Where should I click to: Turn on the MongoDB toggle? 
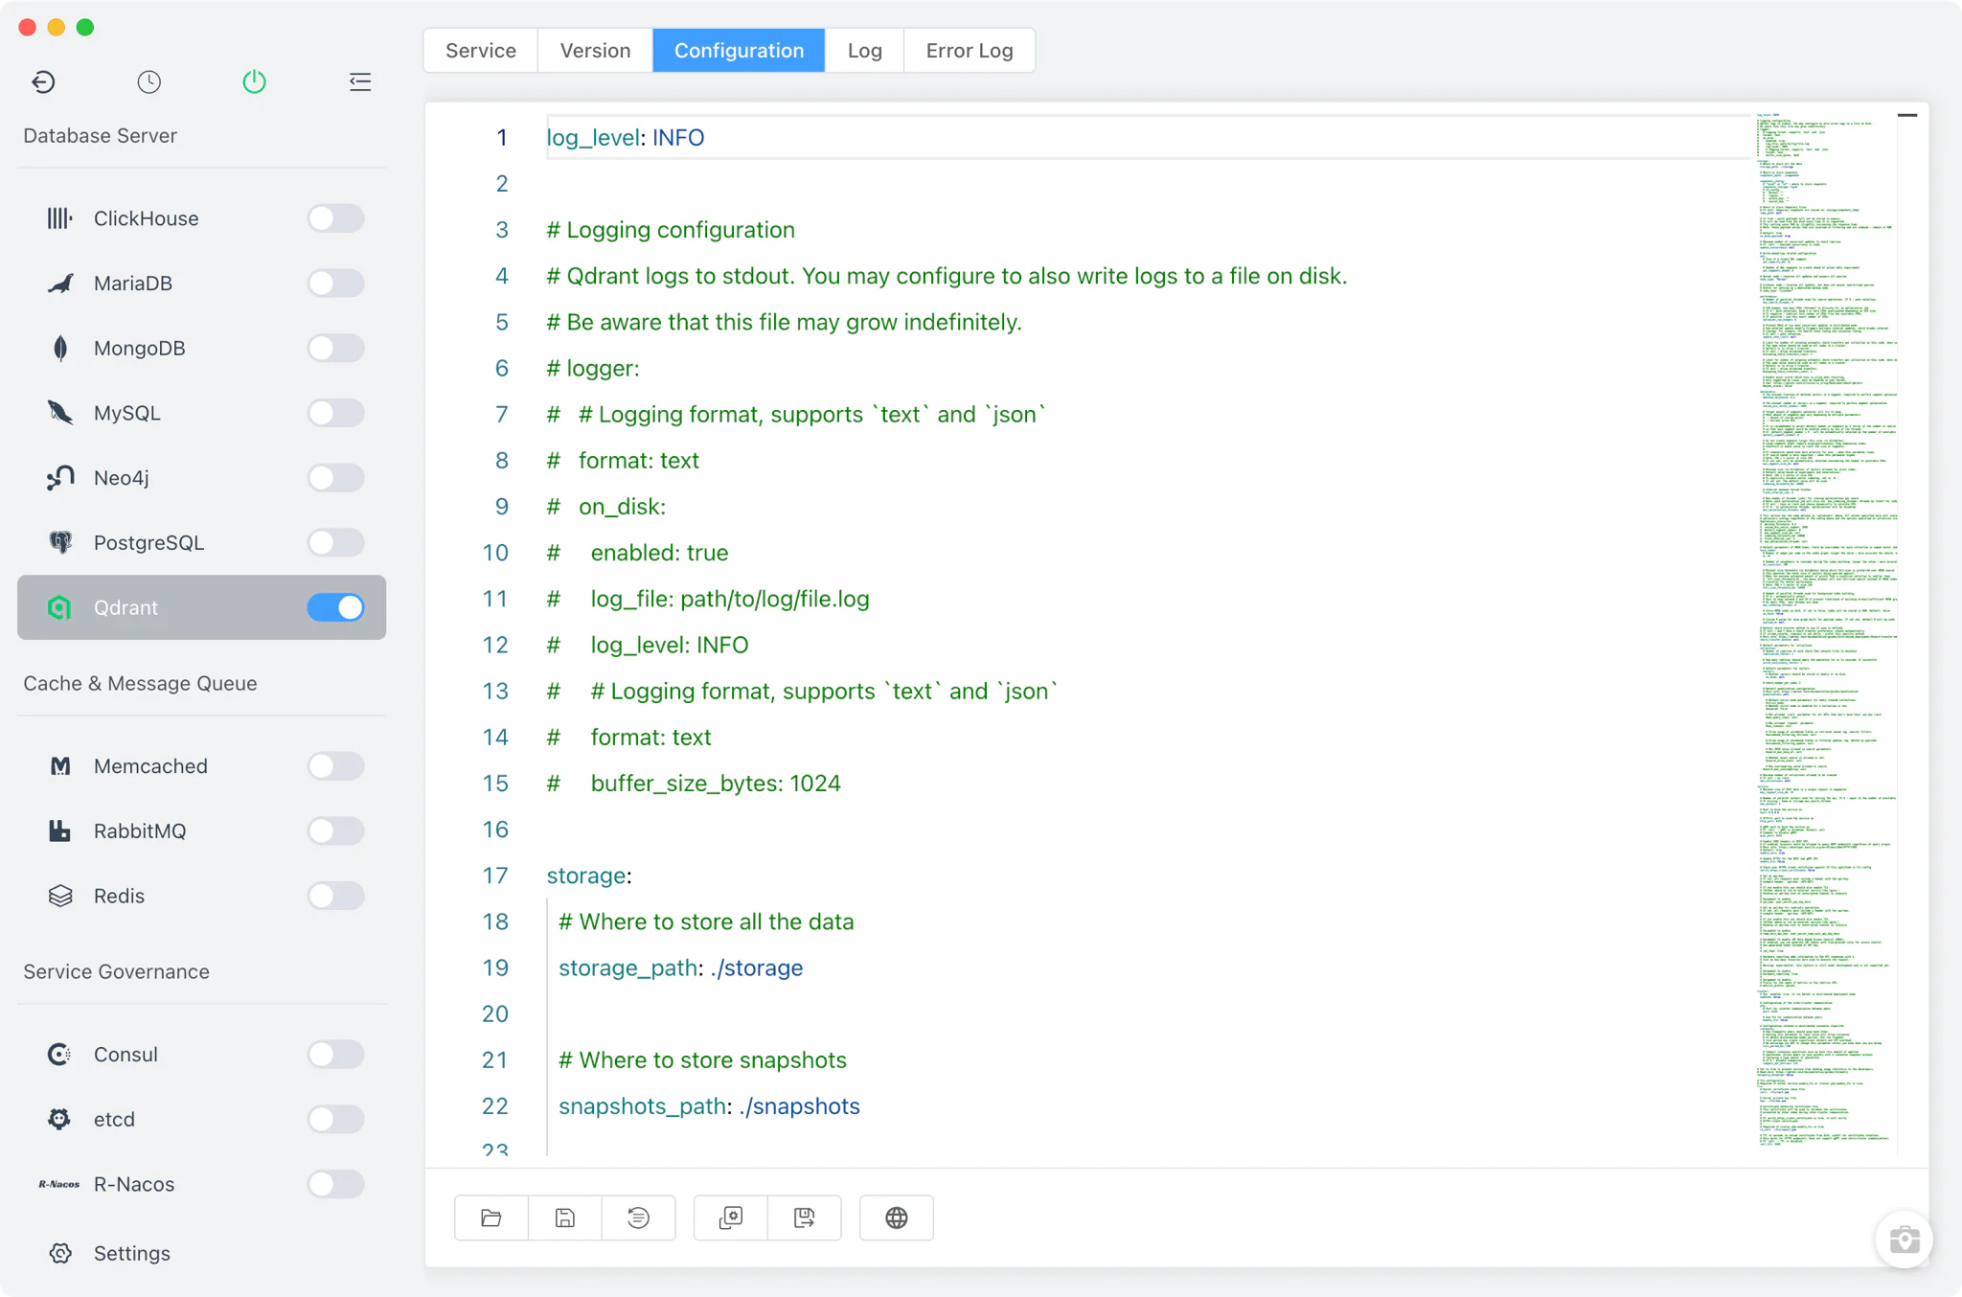[335, 349]
